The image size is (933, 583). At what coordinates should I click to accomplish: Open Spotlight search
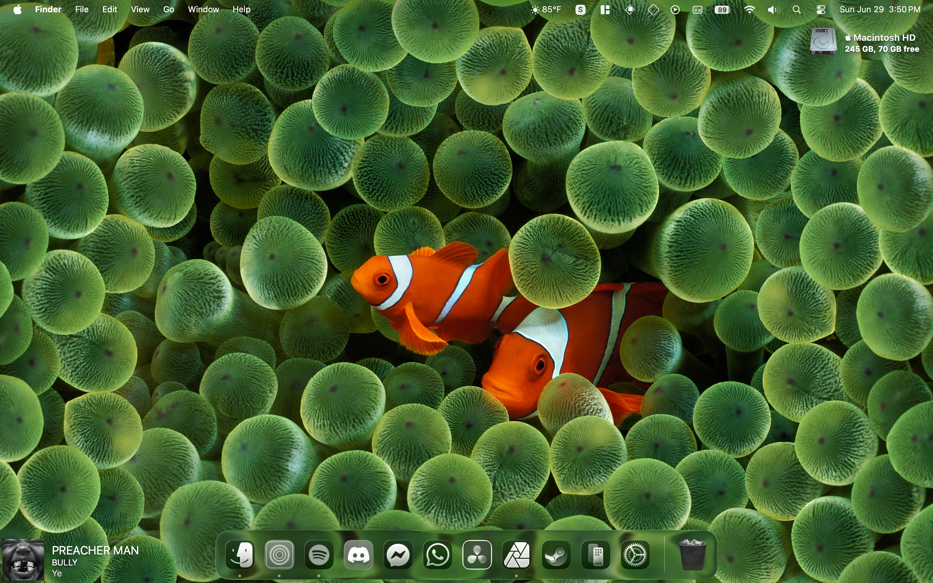pos(797,10)
